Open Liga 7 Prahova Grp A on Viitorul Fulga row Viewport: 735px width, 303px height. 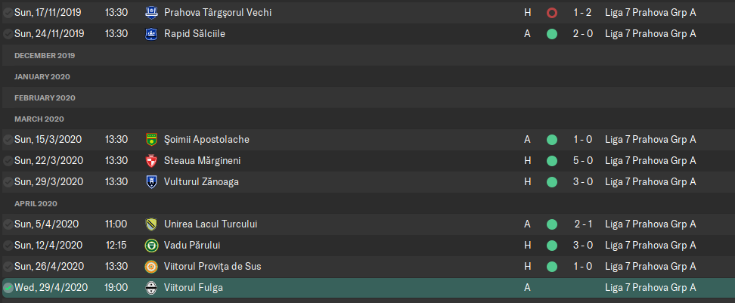pyautogui.click(x=650, y=288)
